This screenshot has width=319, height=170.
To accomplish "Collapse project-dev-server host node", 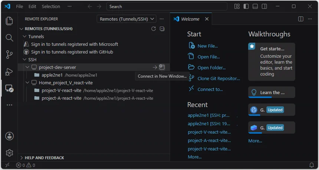I will [27, 67].
